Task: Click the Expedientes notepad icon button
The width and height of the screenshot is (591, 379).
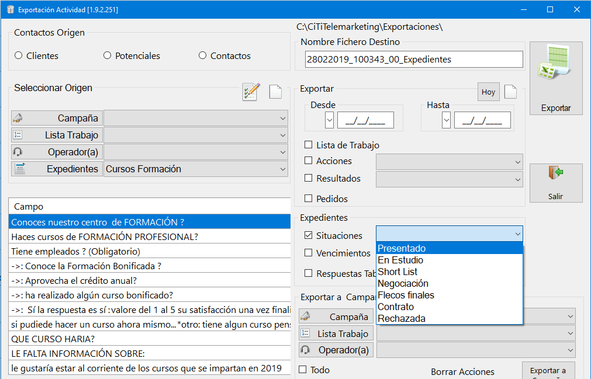Action: coord(57,169)
